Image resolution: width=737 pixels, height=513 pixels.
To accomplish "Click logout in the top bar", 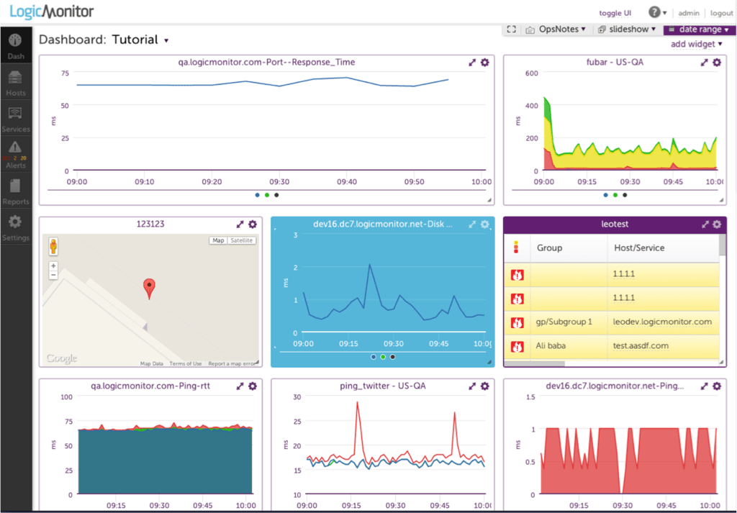I will coord(721,12).
